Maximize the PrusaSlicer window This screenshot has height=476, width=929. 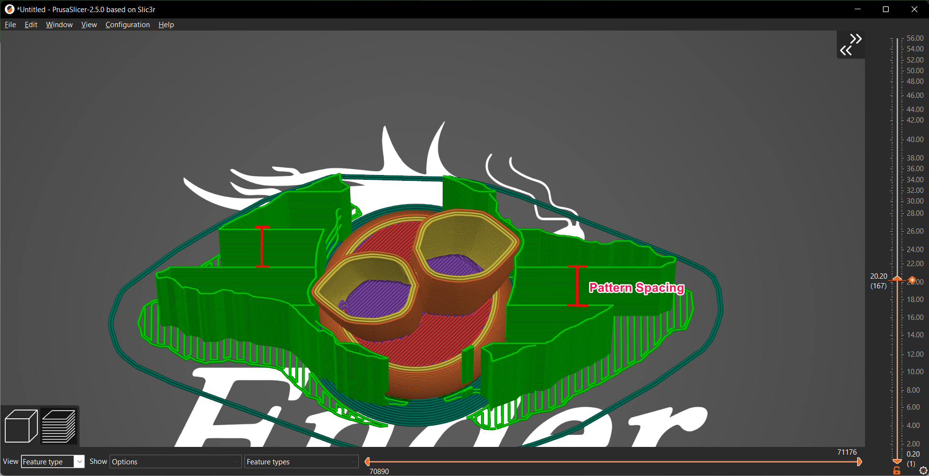(x=886, y=9)
